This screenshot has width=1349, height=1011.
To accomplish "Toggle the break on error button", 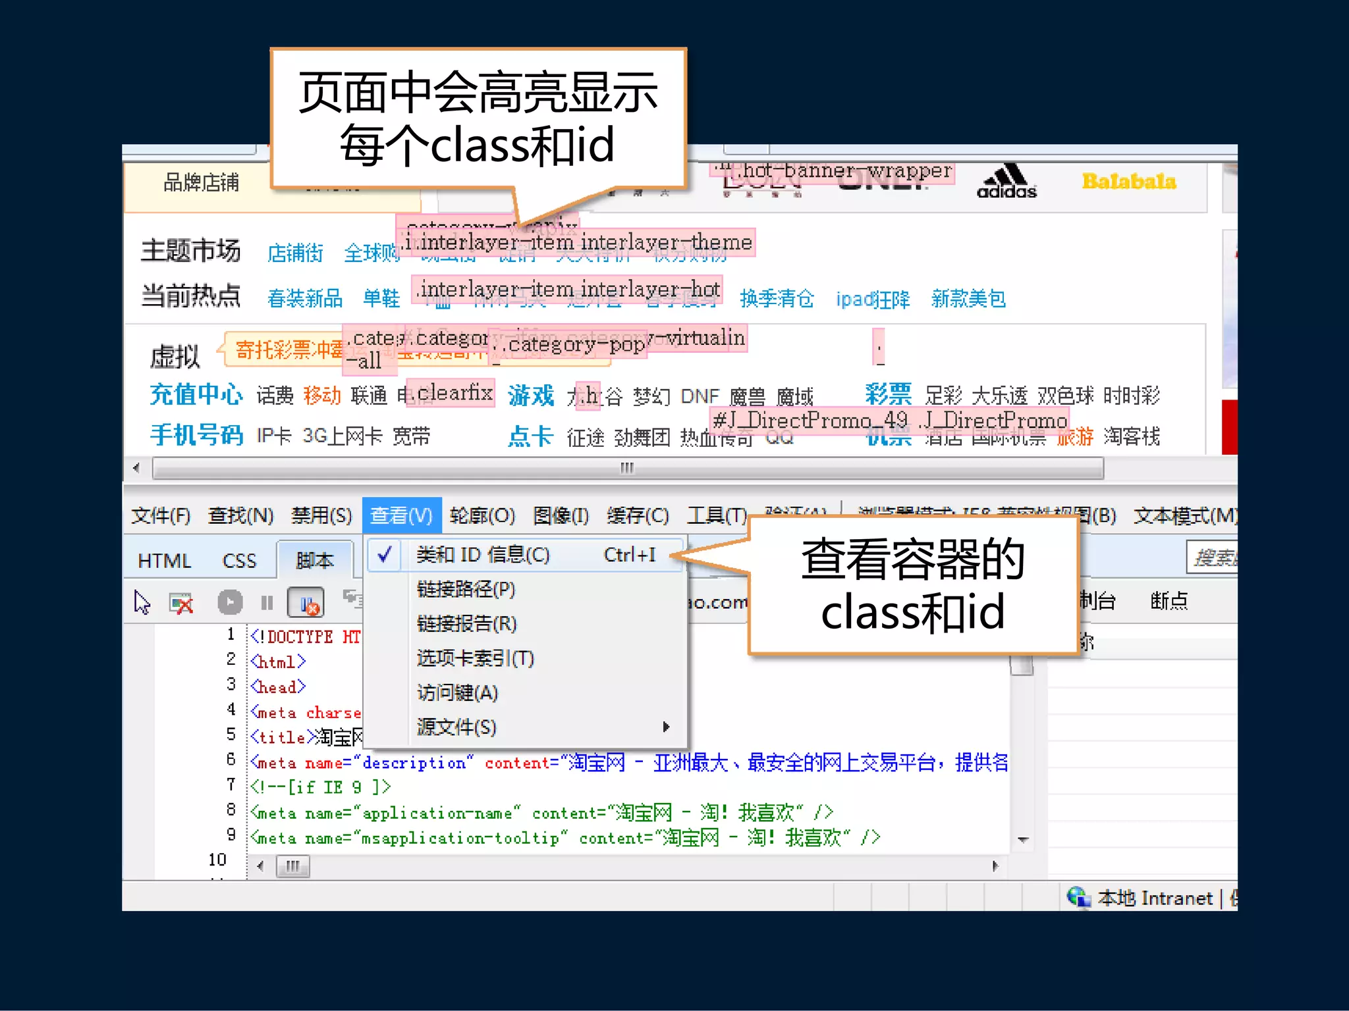I will click(306, 603).
